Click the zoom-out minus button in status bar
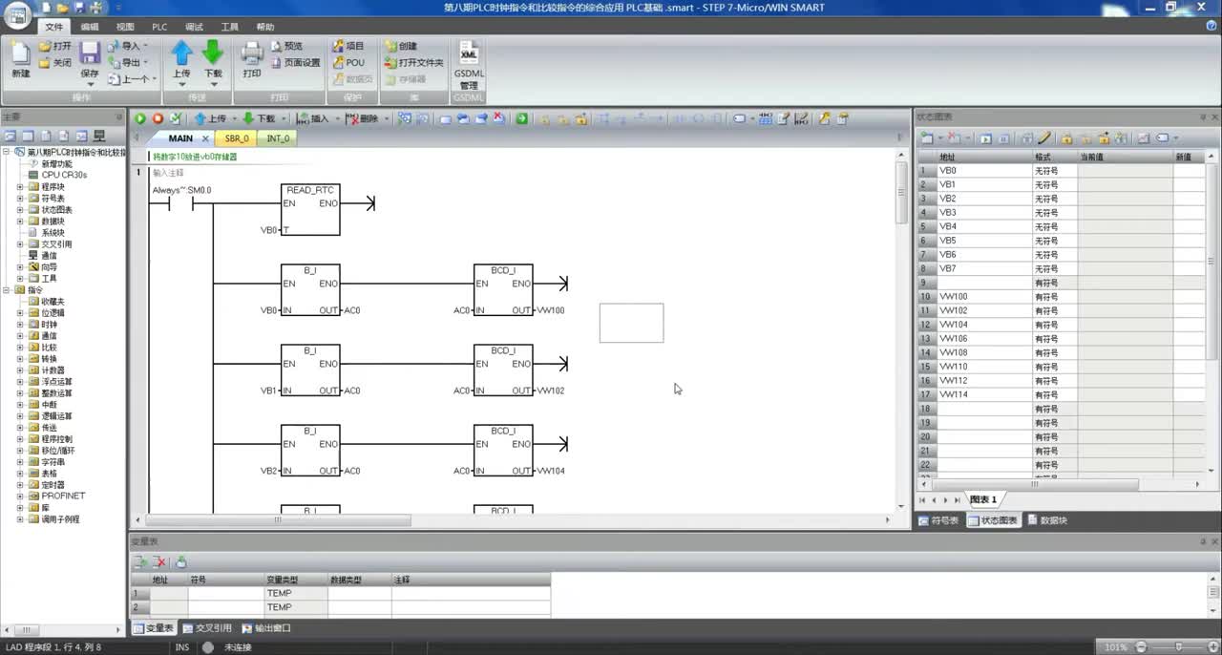1222x655 pixels. click(x=1141, y=647)
